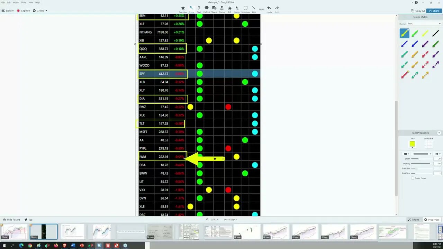Open the Share menu
Image resolution: width=443 pixels, height=249 pixels.
[x=24, y=2]
